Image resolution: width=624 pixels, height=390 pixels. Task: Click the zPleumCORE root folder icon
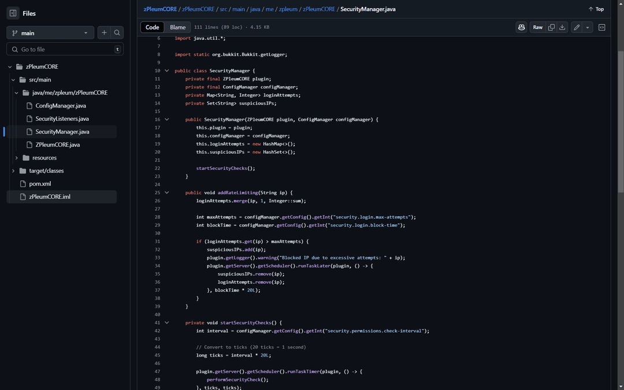(20, 67)
